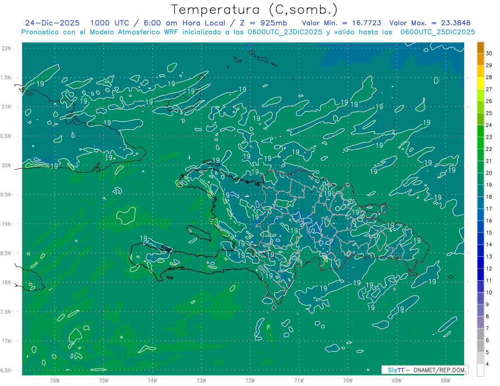500x386 pixels.
Task: Click the Temperatura (C,somb.) map title
Action: 254,10
